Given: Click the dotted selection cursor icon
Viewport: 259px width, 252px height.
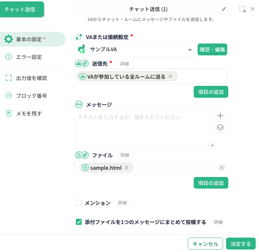Looking at the screenshot, I should (242, 9).
